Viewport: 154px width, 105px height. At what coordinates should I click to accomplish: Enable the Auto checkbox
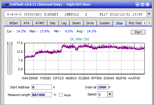pos(61,95)
